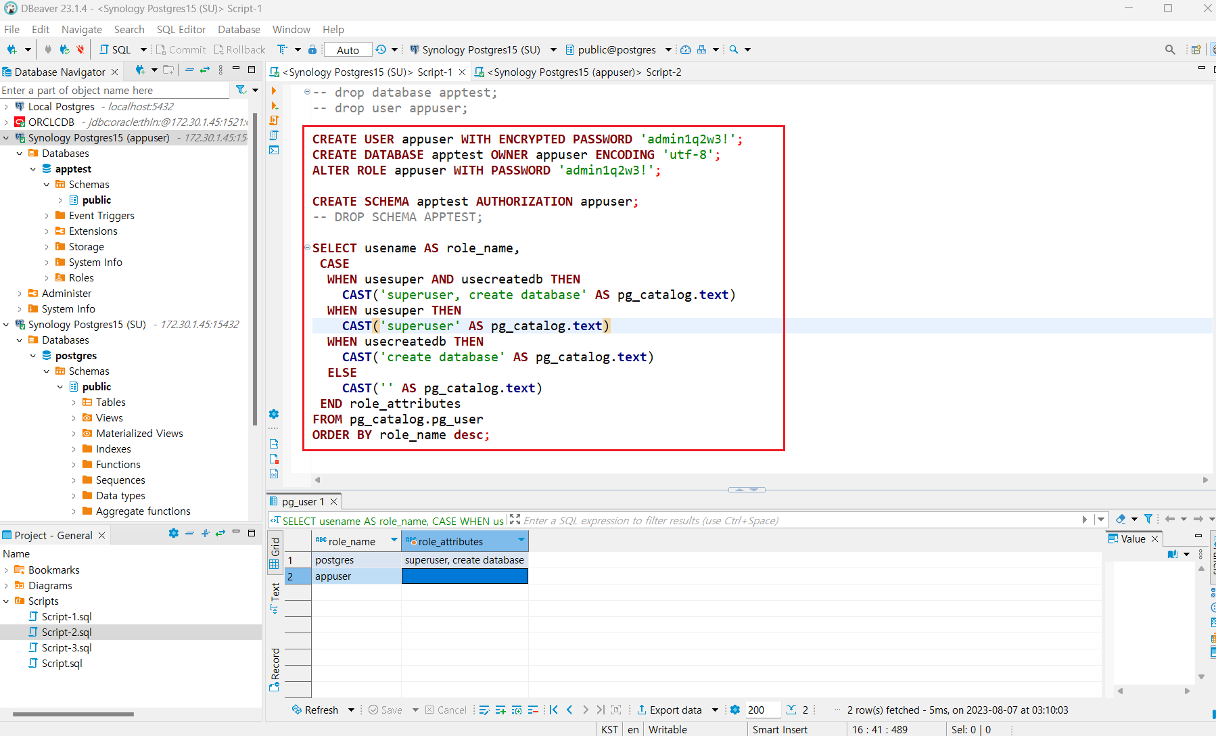Click the Refresh button in results toolbar
This screenshot has height=736, width=1216.
coord(315,710)
